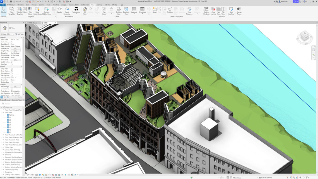The height and width of the screenshot is (179, 318).
Task: Create a new Drafting View
Action: (x=118, y=11)
